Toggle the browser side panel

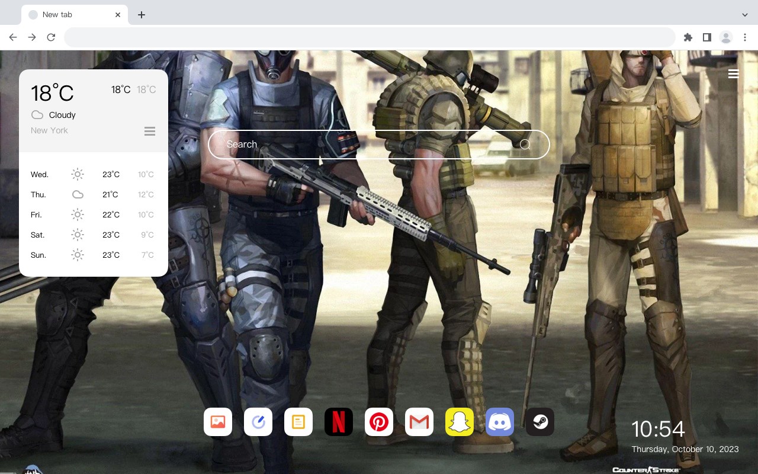[x=706, y=37]
